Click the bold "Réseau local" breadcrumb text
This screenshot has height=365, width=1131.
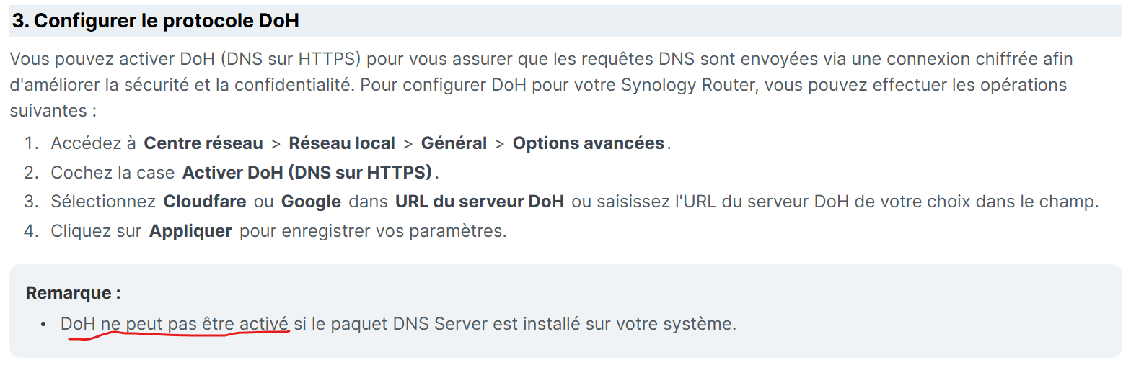[342, 143]
